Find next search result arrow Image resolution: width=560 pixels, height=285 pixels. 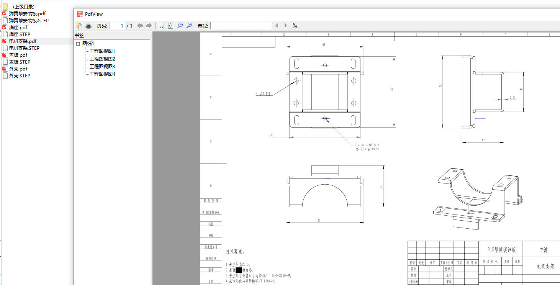(x=285, y=26)
